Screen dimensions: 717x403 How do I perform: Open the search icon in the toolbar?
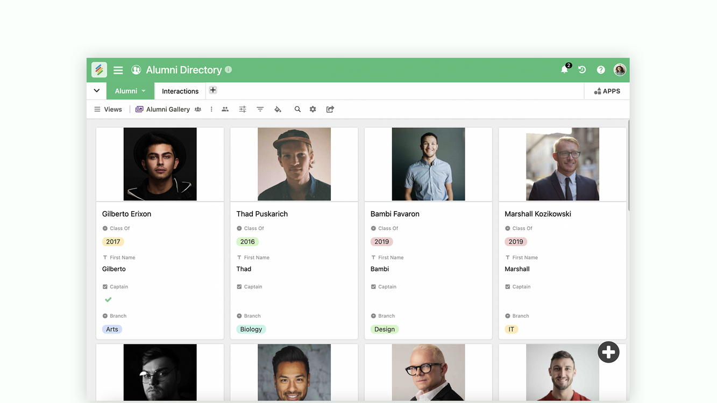pyautogui.click(x=297, y=109)
